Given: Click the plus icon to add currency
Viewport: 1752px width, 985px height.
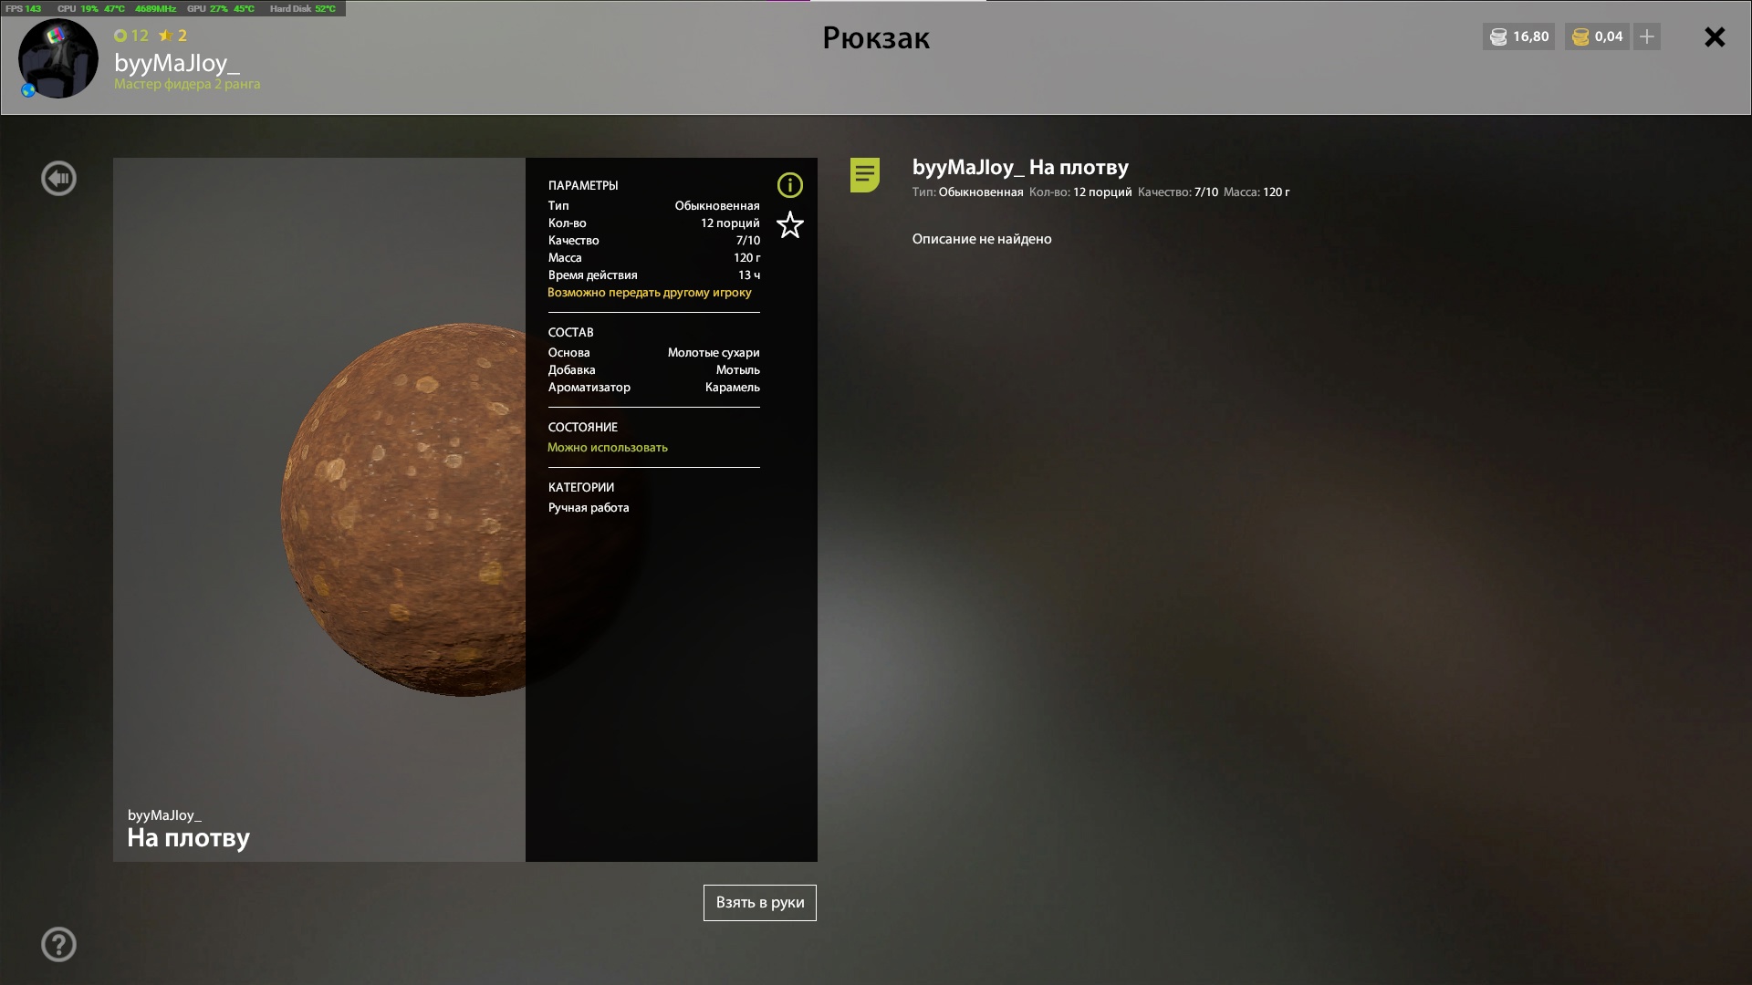Looking at the screenshot, I should point(1646,36).
